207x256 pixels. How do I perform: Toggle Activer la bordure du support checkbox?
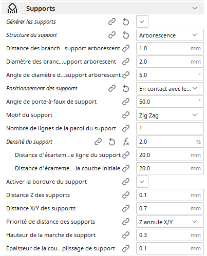[142, 182]
